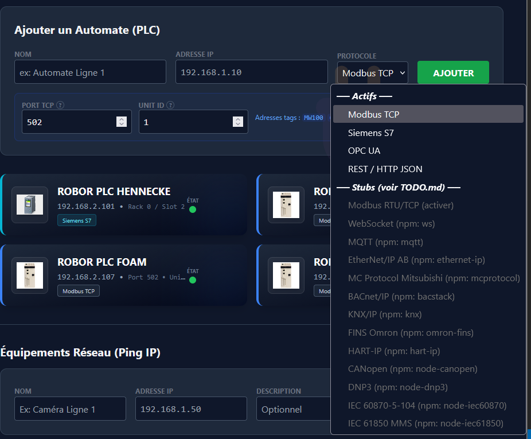Select CANopen (npm: node-canopen) option

click(x=428, y=369)
